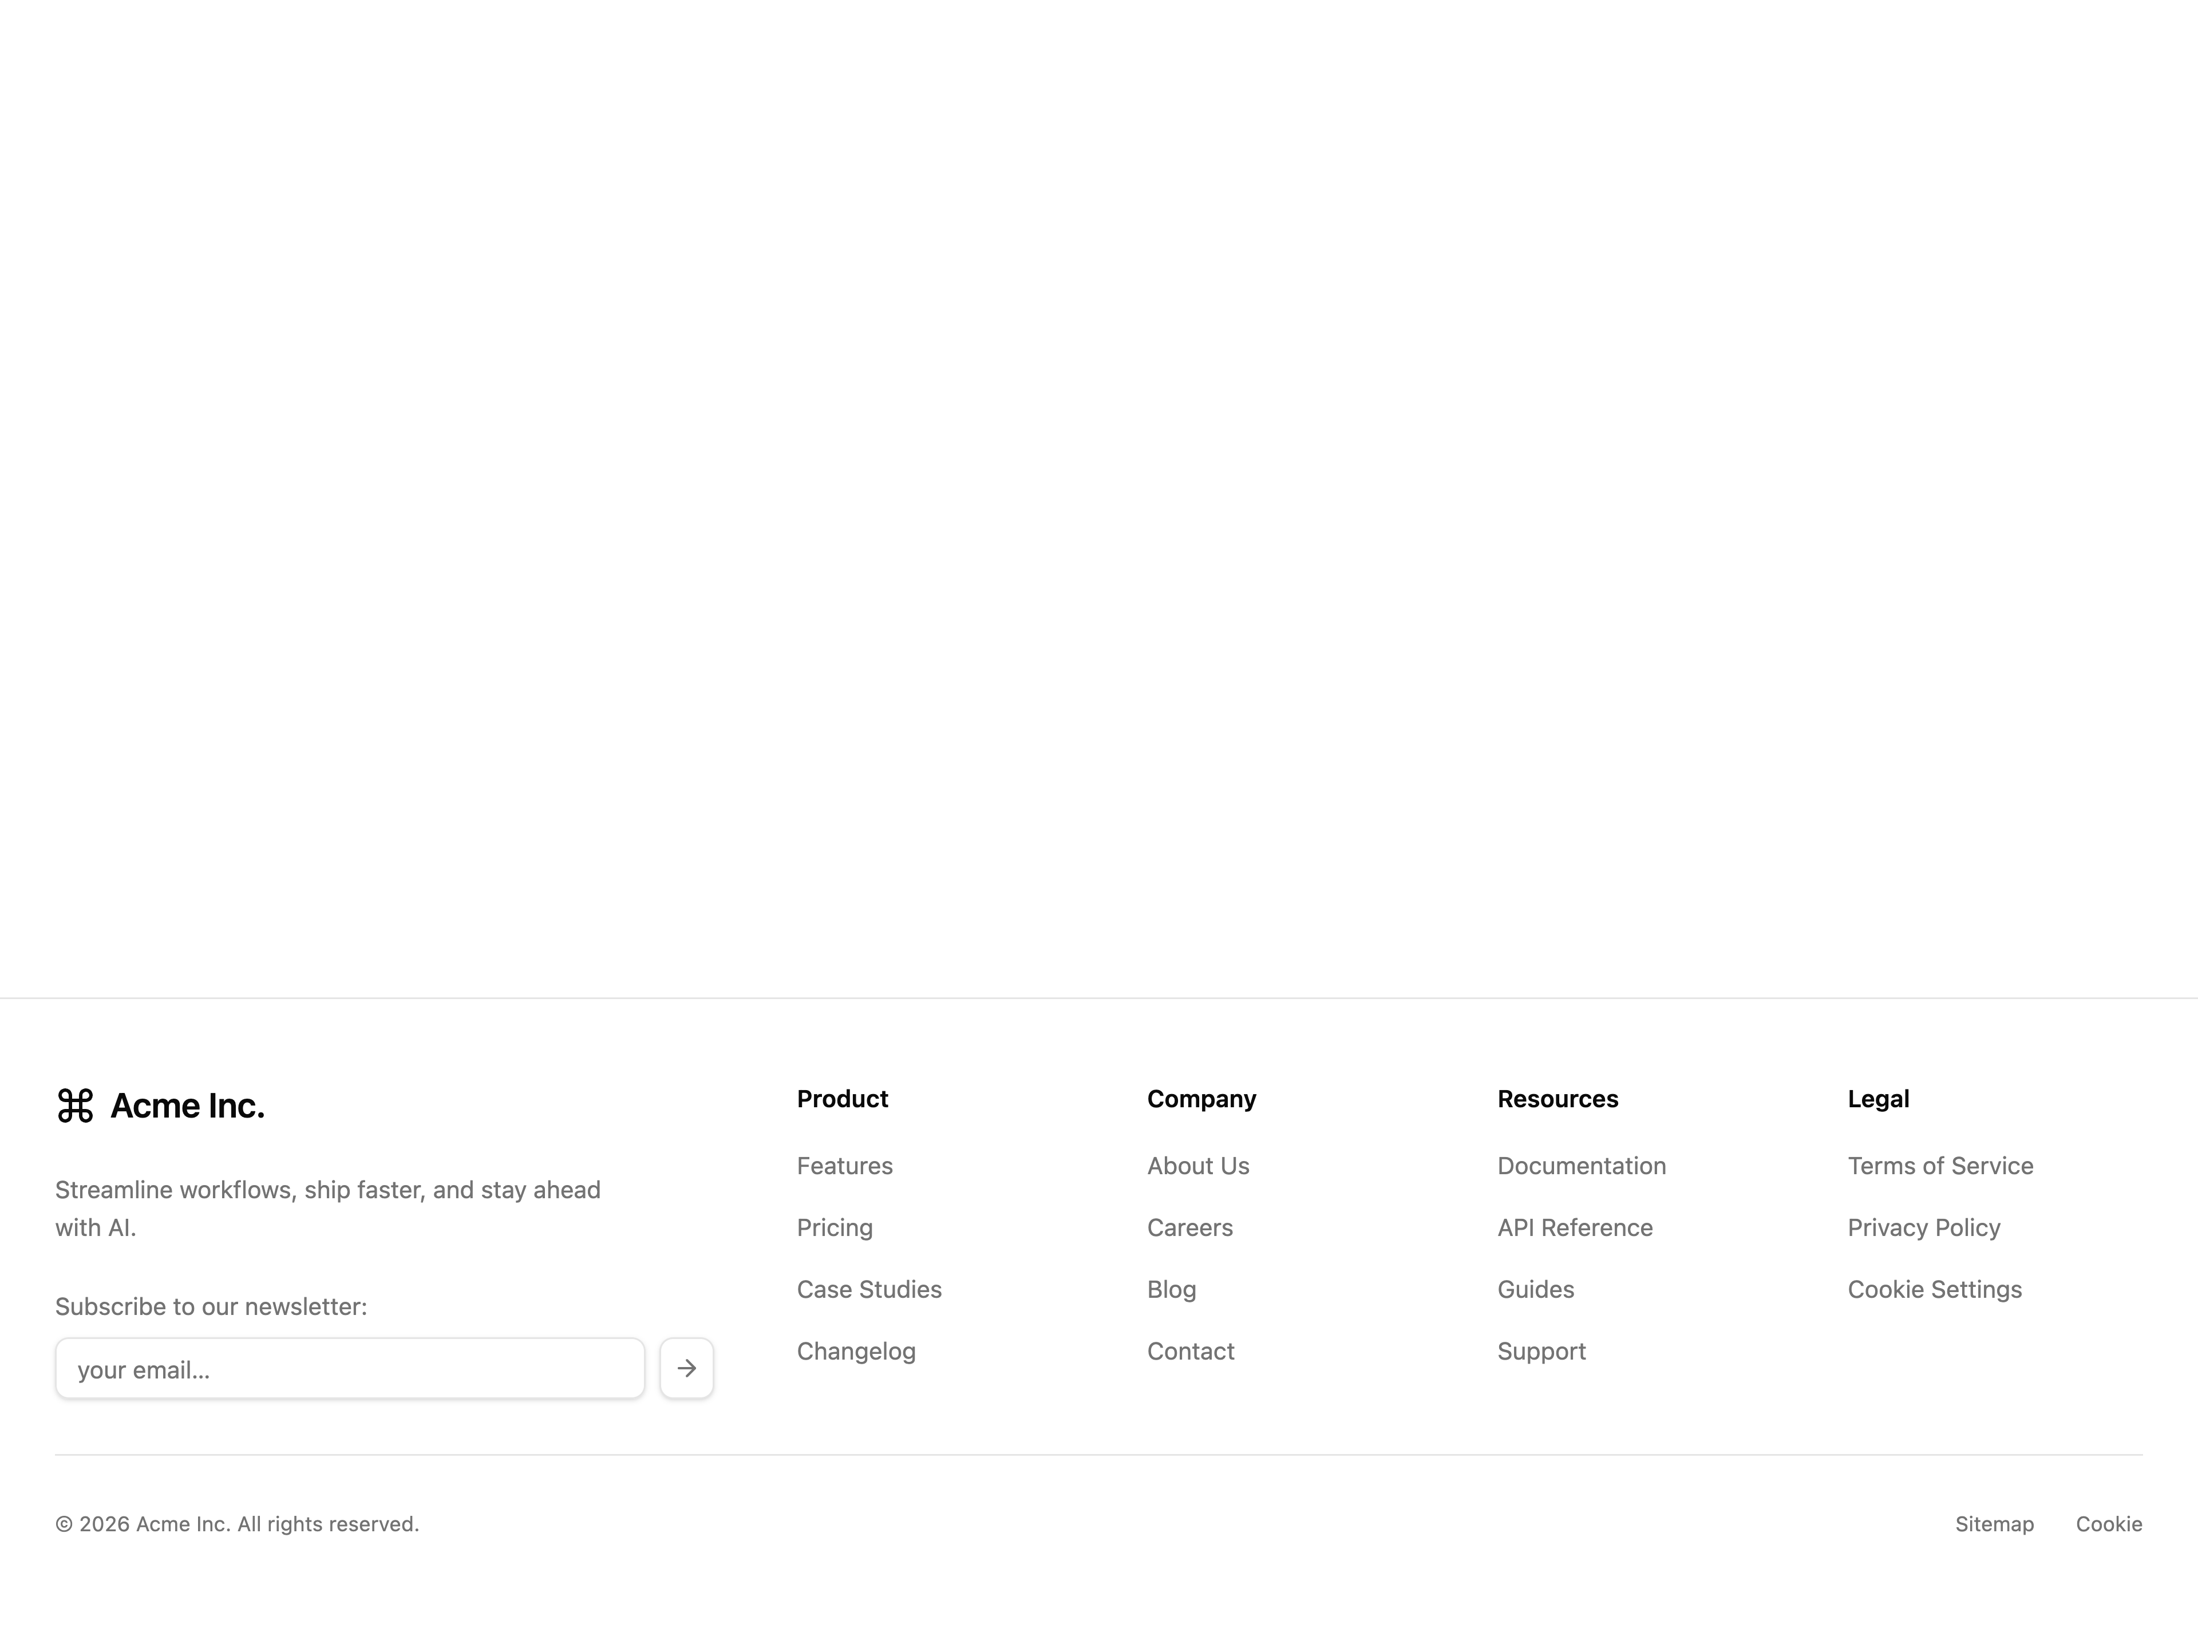Image resolution: width=2198 pixels, height=1648 pixels.
Task: Click the bottom-bar Cookie link
Action: click(x=2109, y=1524)
